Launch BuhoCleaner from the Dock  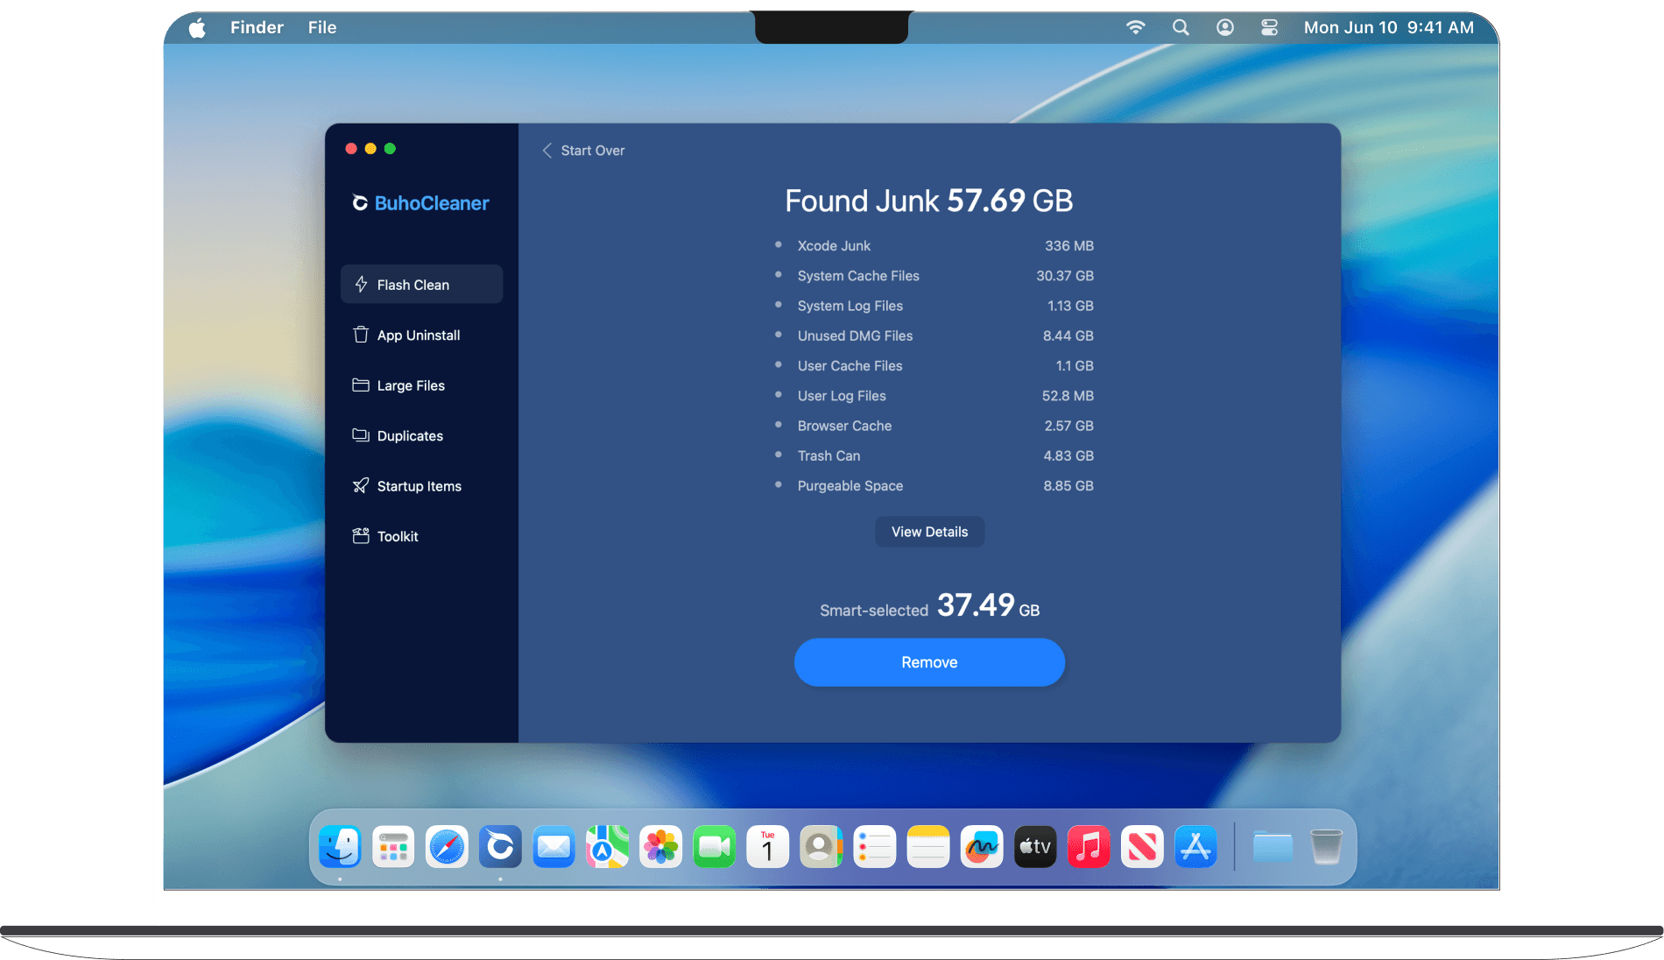tap(500, 846)
